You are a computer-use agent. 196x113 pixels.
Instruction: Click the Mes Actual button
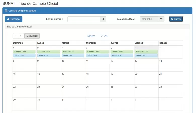pos(32,36)
